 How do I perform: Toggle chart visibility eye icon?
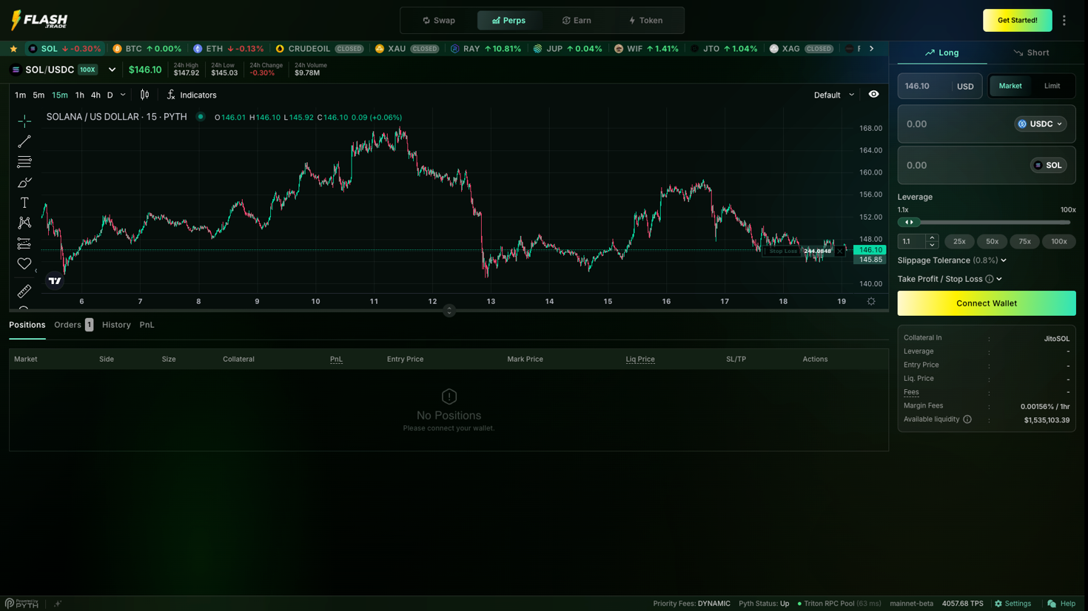tap(873, 95)
